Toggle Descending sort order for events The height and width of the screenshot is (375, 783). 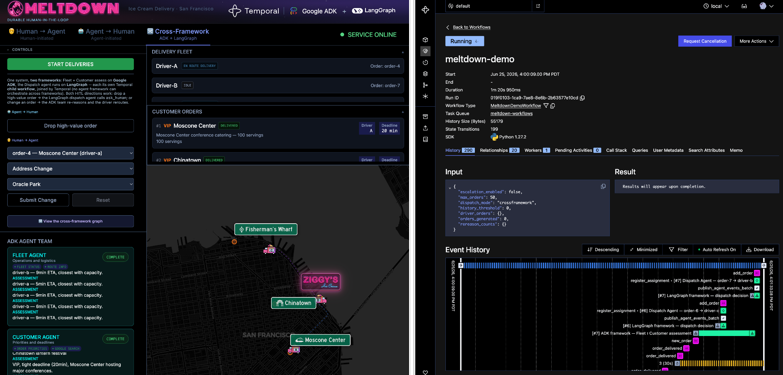pos(603,250)
